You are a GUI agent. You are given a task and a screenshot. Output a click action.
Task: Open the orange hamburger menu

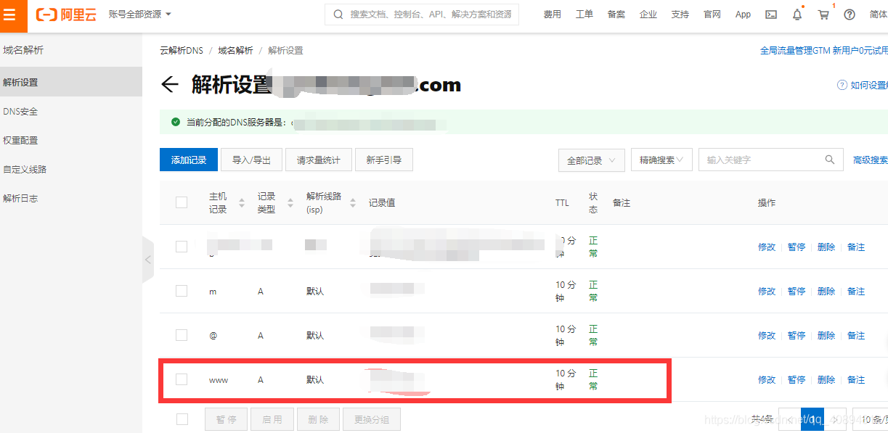pos(13,15)
